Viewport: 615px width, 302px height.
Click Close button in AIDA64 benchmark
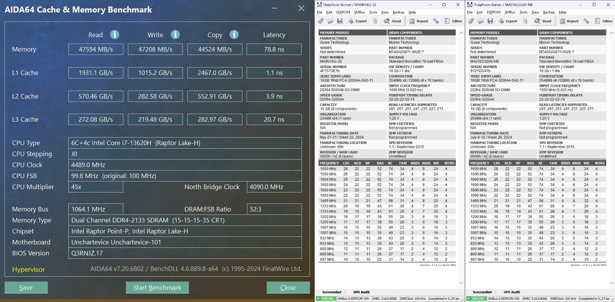[288, 288]
